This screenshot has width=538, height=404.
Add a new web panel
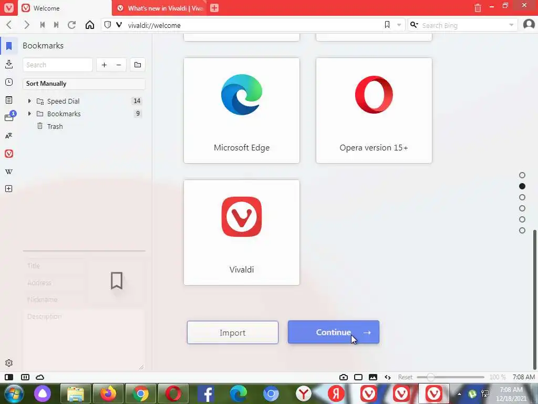click(x=9, y=189)
